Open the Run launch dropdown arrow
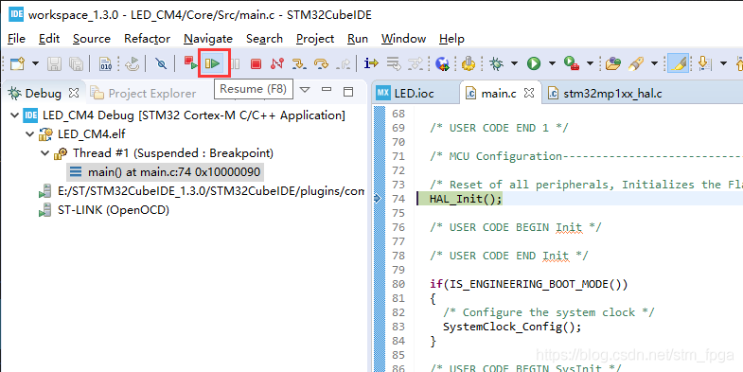743x372 pixels. click(x=552, y=63)
